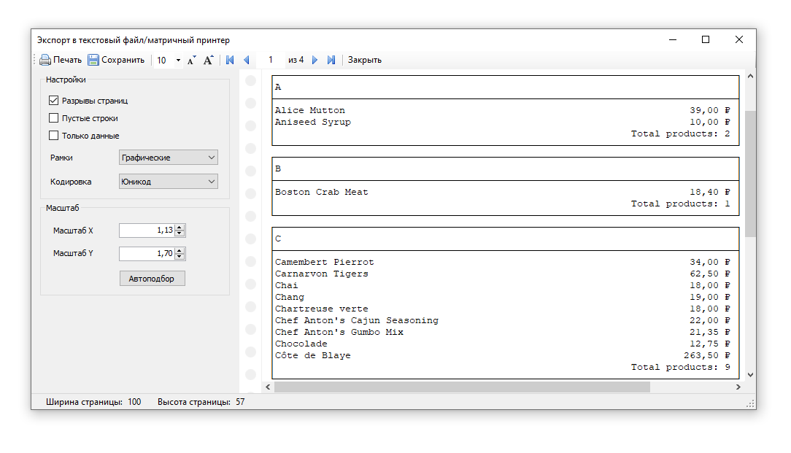This screenshot has width=791, height=453.
Task: Click the vertical scrollbar thumb
Action: pos(750,174)
